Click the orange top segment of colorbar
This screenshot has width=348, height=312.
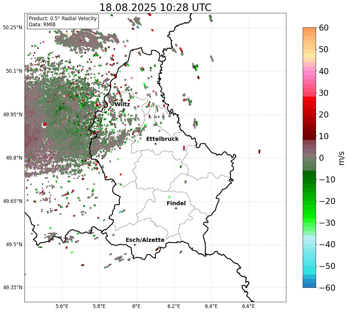309,30
